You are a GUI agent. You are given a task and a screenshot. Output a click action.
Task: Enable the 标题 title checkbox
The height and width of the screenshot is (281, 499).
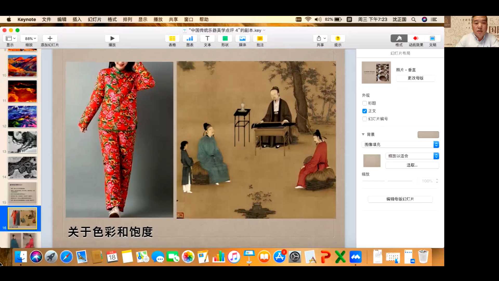pos(365,103)
